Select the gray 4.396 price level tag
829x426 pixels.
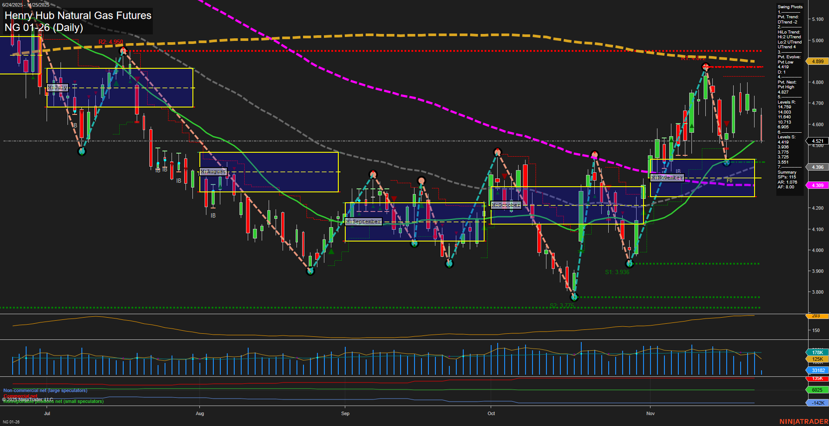(x=817, y=167)
